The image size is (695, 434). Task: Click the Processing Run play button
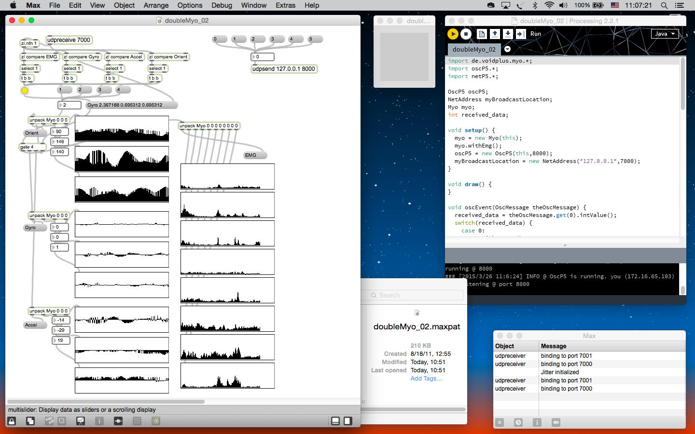[x=453, y=34]
